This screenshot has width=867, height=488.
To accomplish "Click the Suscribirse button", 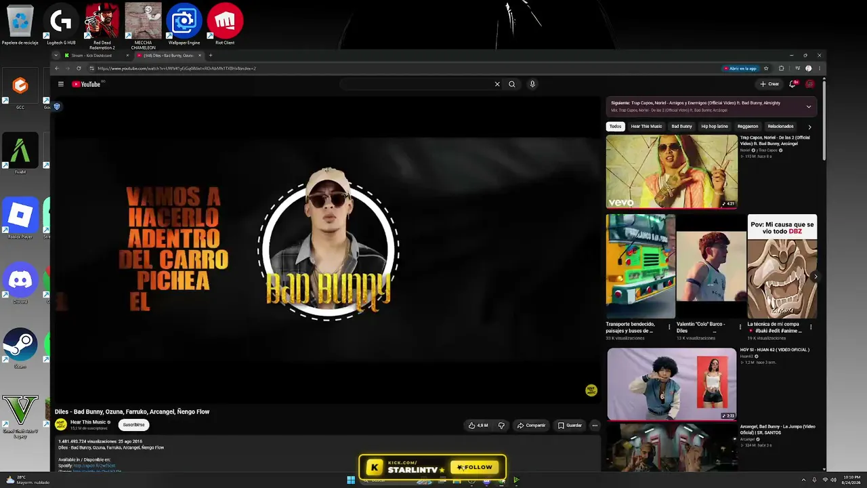I will [x=133, y=425].
